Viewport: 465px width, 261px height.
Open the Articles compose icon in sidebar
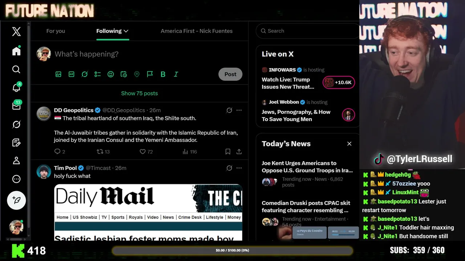16,142
